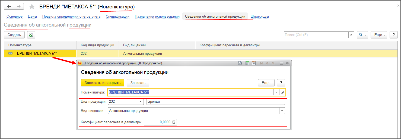Click the Вид продукции code field 232
The image size is (401, 139).
tap(123, 102)
